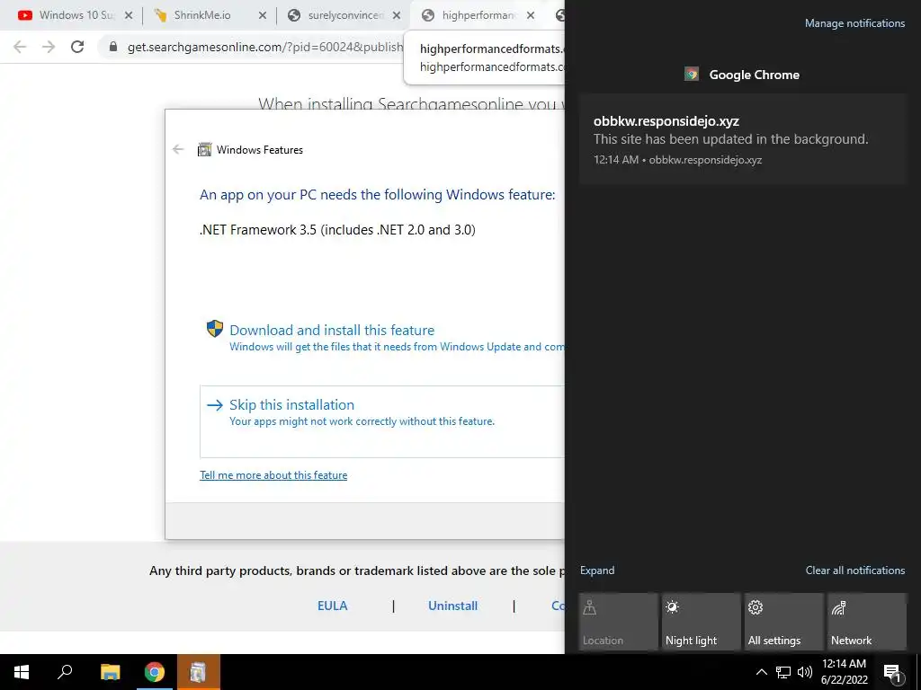
Task: Toggle the Night light quick action
Action: pos(702,622)
